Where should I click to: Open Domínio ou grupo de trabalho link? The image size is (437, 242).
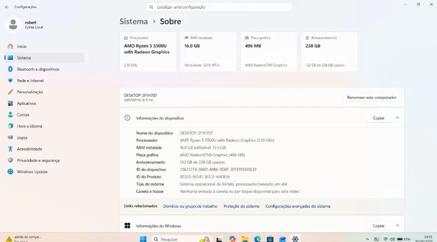(x=190, y=206)
